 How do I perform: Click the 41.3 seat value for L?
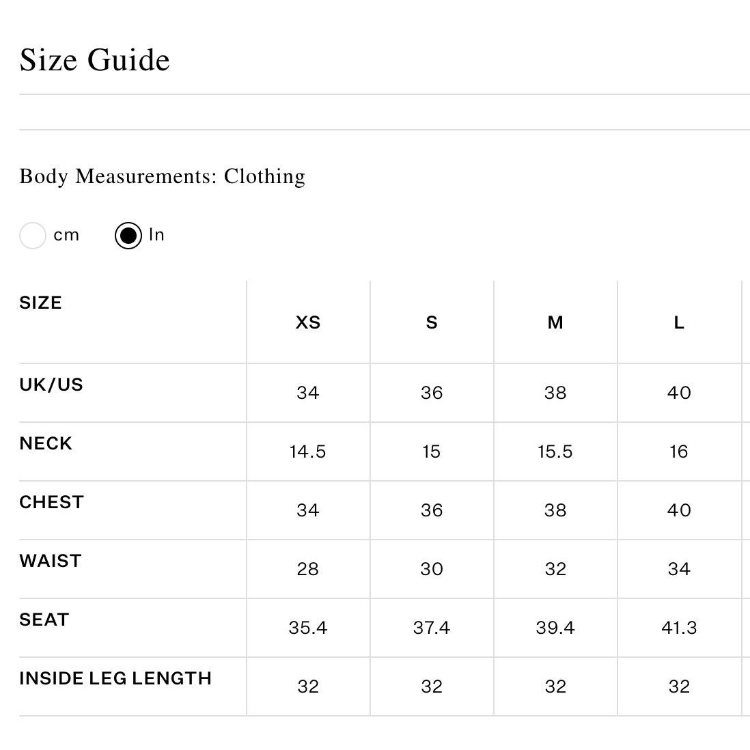coord(679,628)
